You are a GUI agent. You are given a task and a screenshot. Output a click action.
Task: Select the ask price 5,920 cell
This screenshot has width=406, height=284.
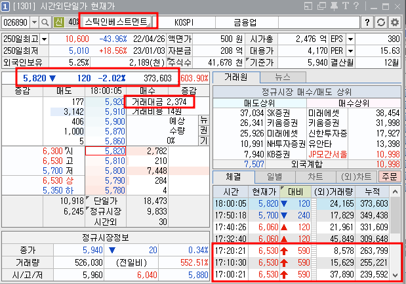coord(106,102)
